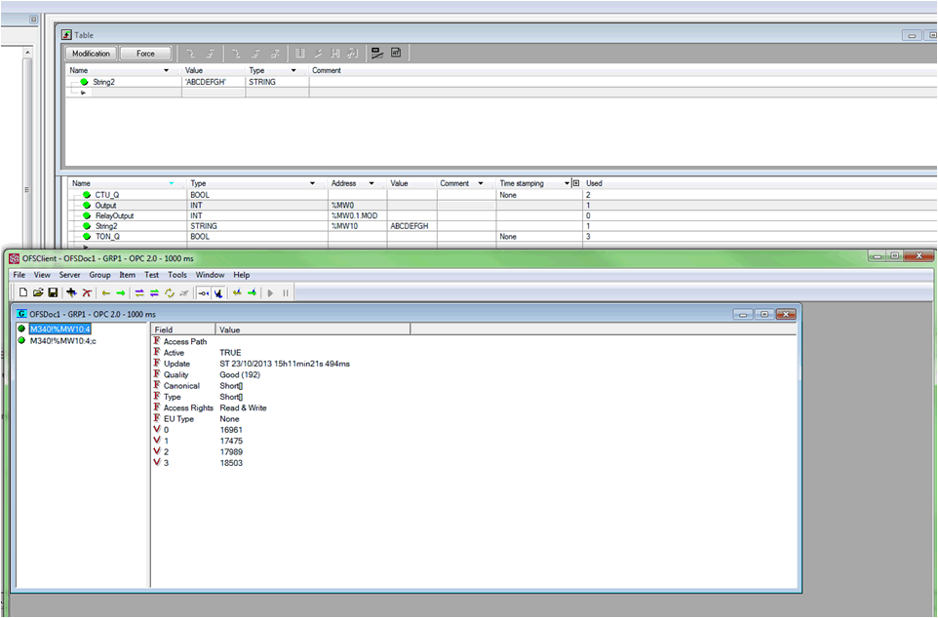Image resolution: width=938 pixels, height=618 pixels.
Task: Click the %MW10 address cell
Action: pos(357,226)
